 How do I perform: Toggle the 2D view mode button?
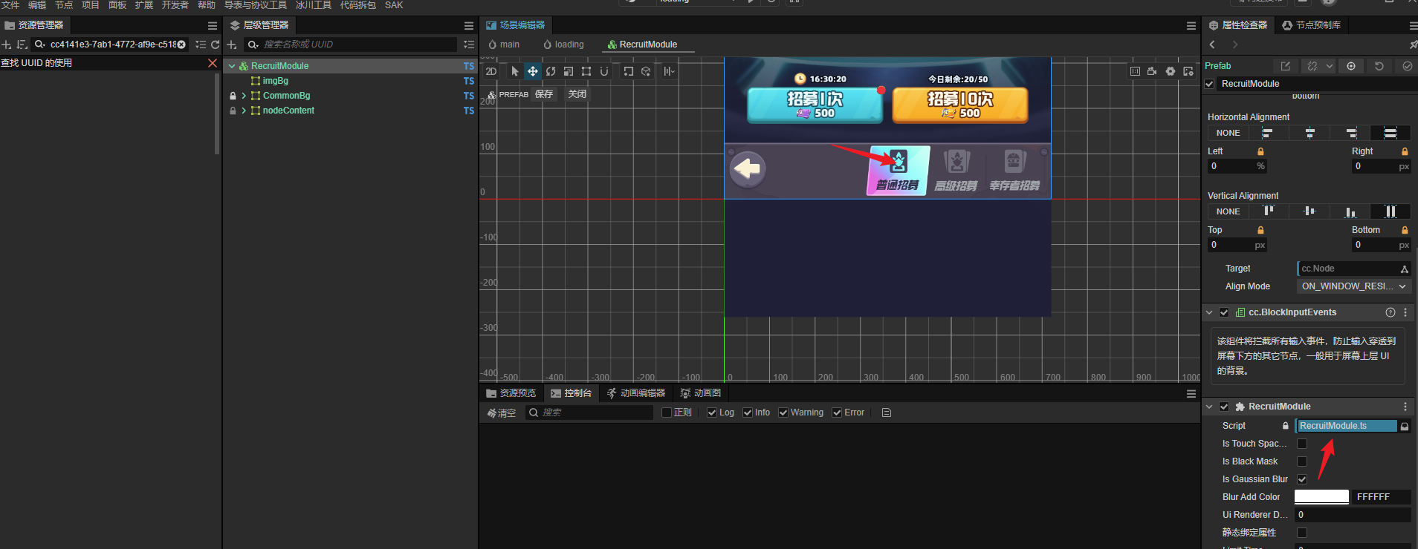tap(491, 71)
